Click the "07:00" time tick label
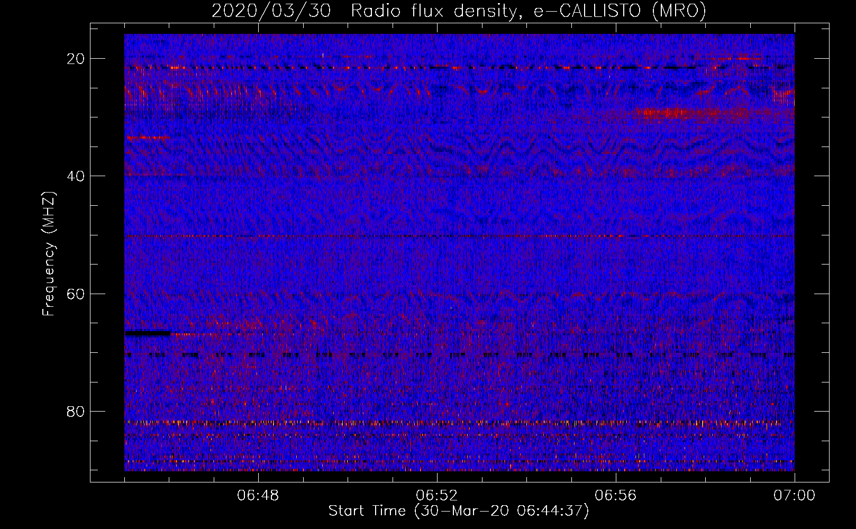 [x=795, y=496]
